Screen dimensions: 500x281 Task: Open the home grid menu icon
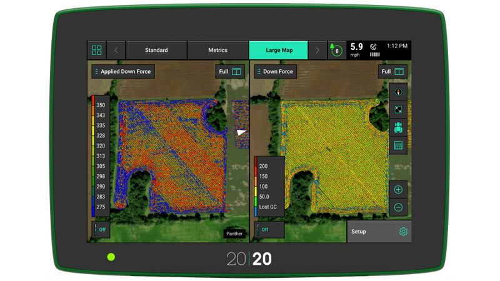click(97, 50)
